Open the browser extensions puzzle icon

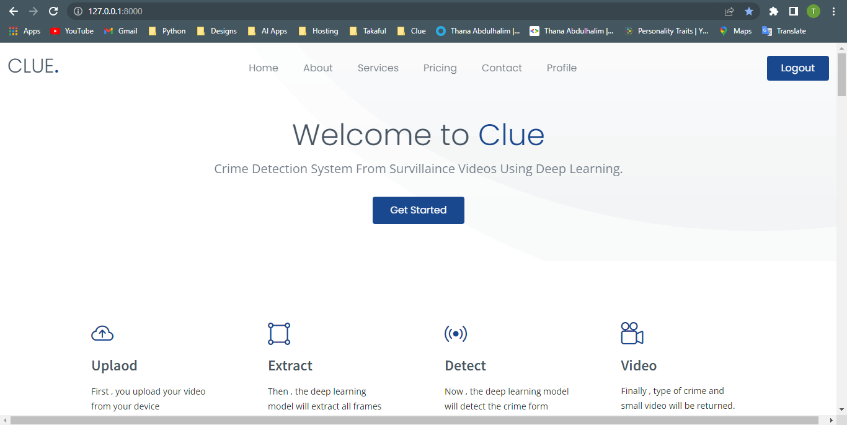(773, 11)
